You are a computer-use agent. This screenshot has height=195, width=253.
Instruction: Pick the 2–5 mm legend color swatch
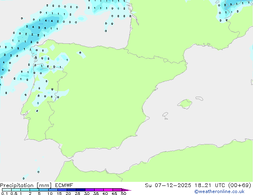[x=34, y=190]
